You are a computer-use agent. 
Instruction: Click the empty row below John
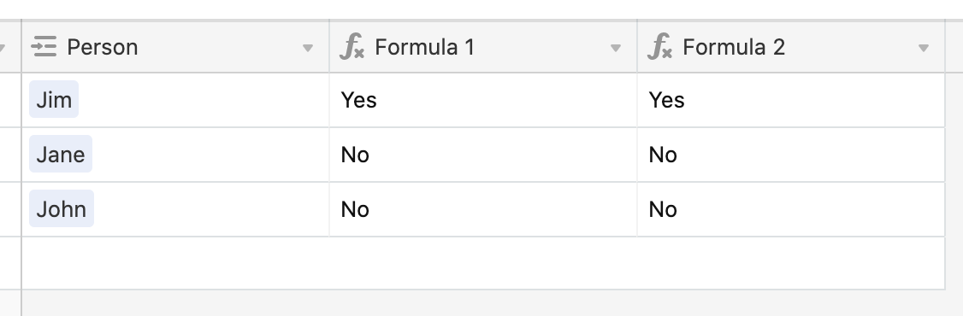point(483,262)
